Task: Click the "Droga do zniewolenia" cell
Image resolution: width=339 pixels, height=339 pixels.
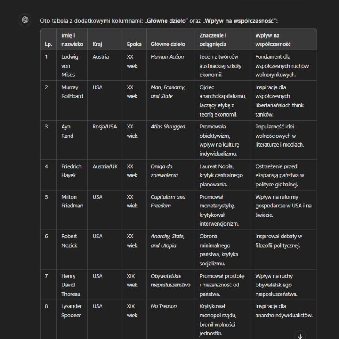Action: pyautogui.click(x=164, y=171)
